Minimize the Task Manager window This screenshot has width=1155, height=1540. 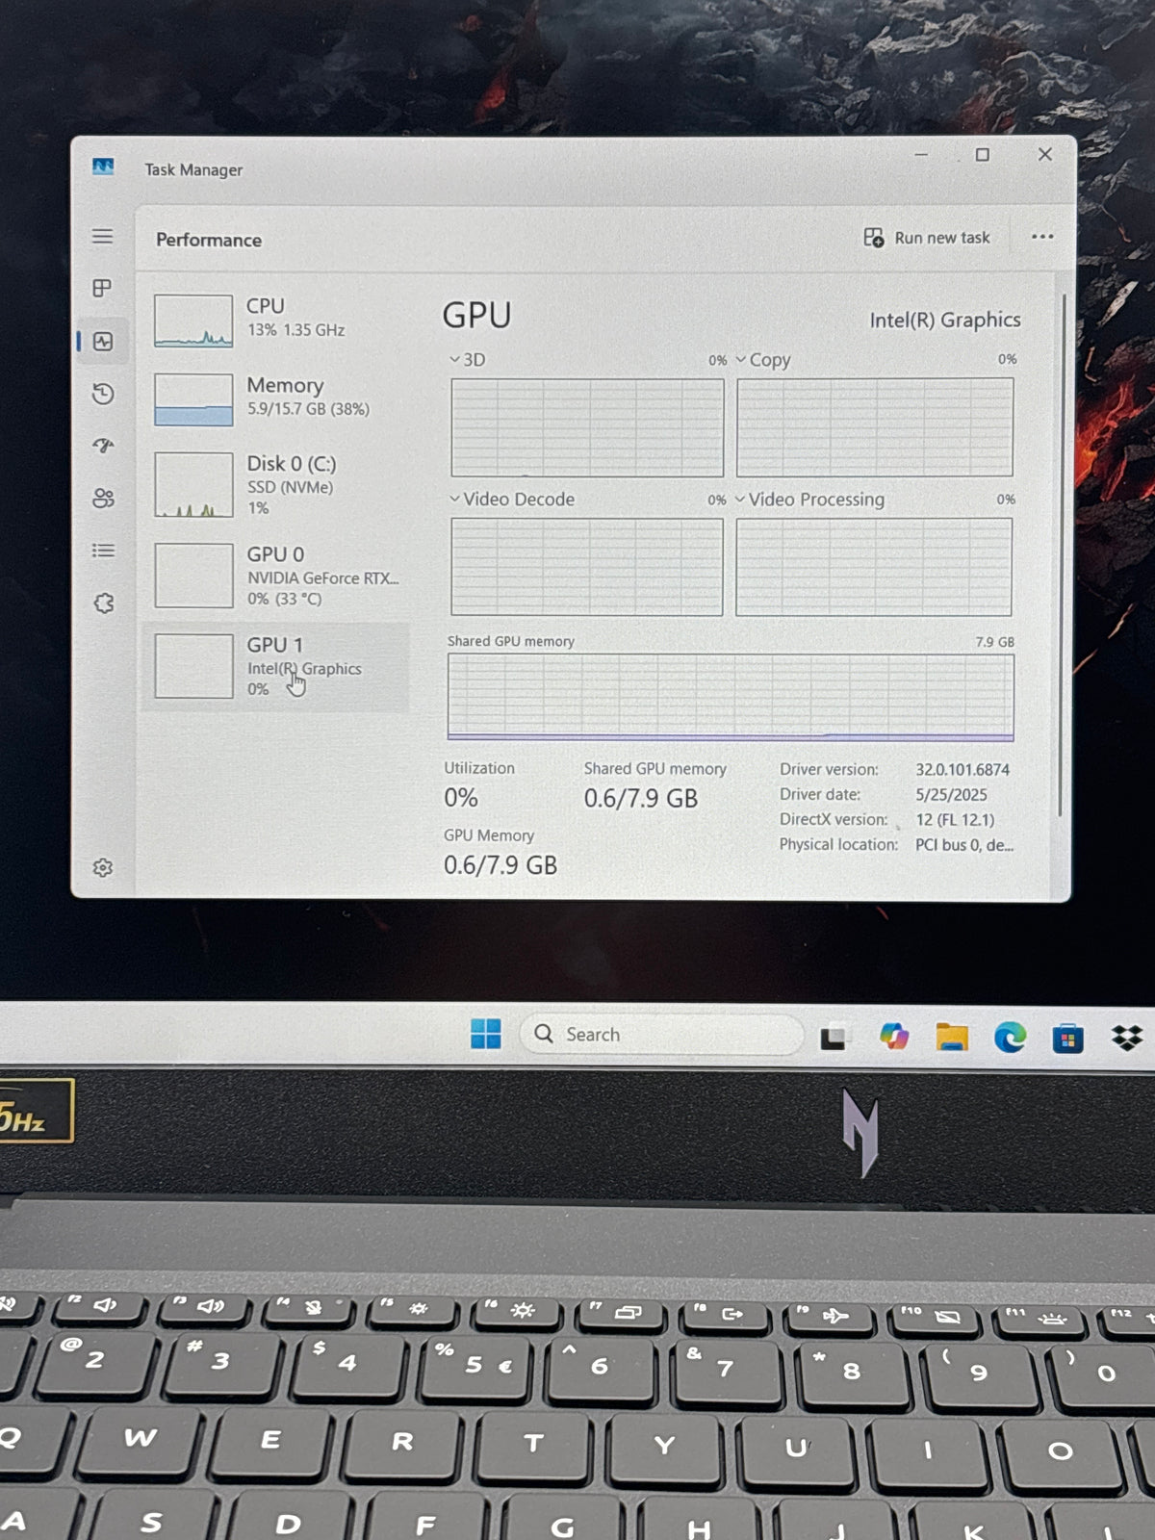[x=921, y=154]
